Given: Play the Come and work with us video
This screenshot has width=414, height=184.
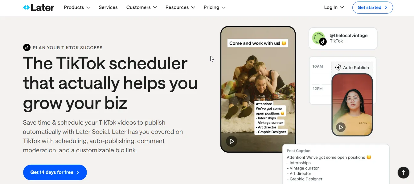Looking at the screenshot, I should pos(232,141).
